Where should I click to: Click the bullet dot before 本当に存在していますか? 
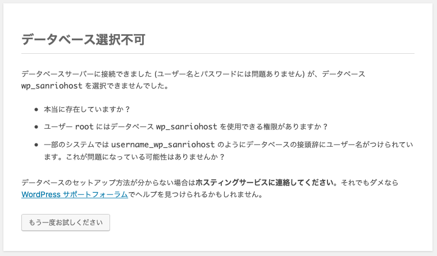(x=37, y=110)
